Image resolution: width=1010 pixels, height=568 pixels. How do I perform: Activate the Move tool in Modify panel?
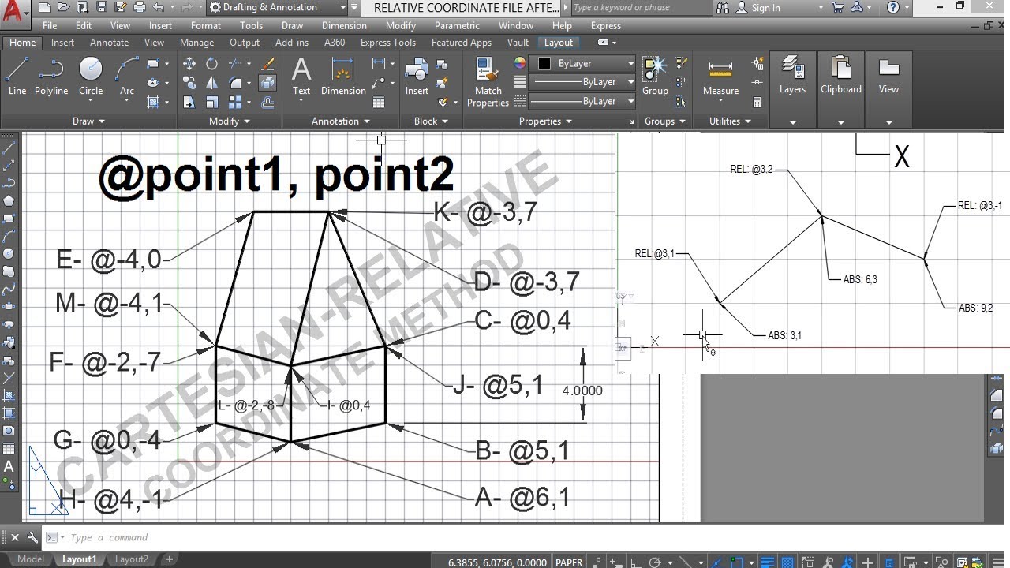point(189,64)
